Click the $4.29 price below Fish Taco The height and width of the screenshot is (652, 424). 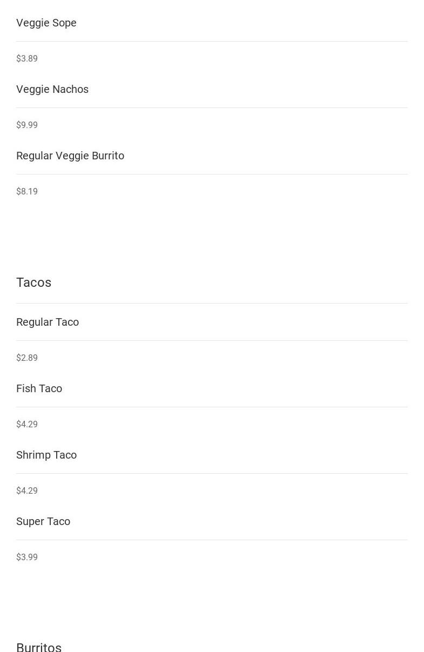[x=27, y=424]
